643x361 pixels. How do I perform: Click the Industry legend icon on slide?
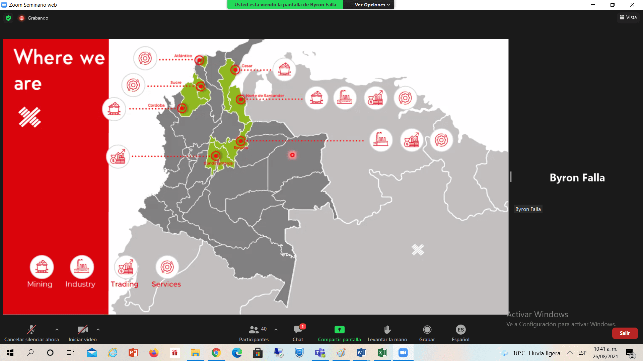tap(82, 267)
